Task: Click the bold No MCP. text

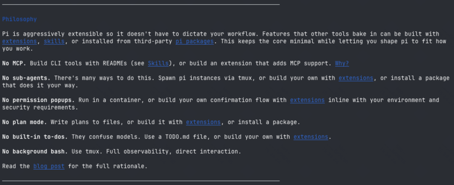Action: tap(14, 63)
